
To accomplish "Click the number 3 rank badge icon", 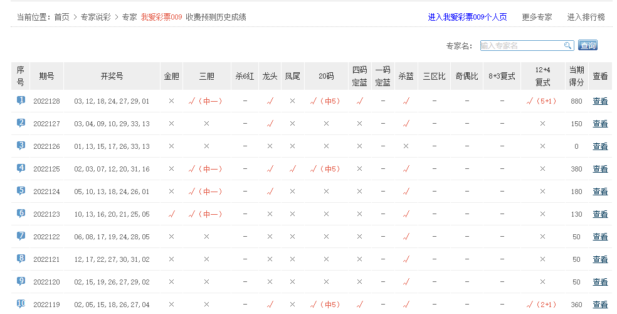I will point(21,146).
